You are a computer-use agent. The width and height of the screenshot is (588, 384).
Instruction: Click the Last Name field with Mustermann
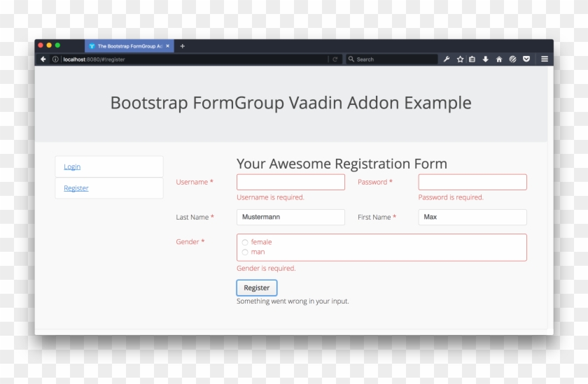[x=290, y=218]
